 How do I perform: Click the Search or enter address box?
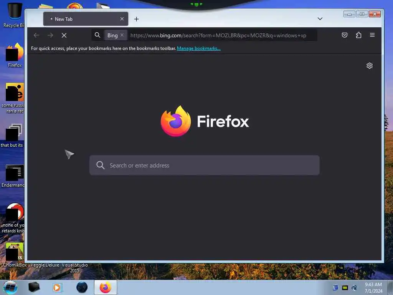pyautogui.click(x=204, y=165)
